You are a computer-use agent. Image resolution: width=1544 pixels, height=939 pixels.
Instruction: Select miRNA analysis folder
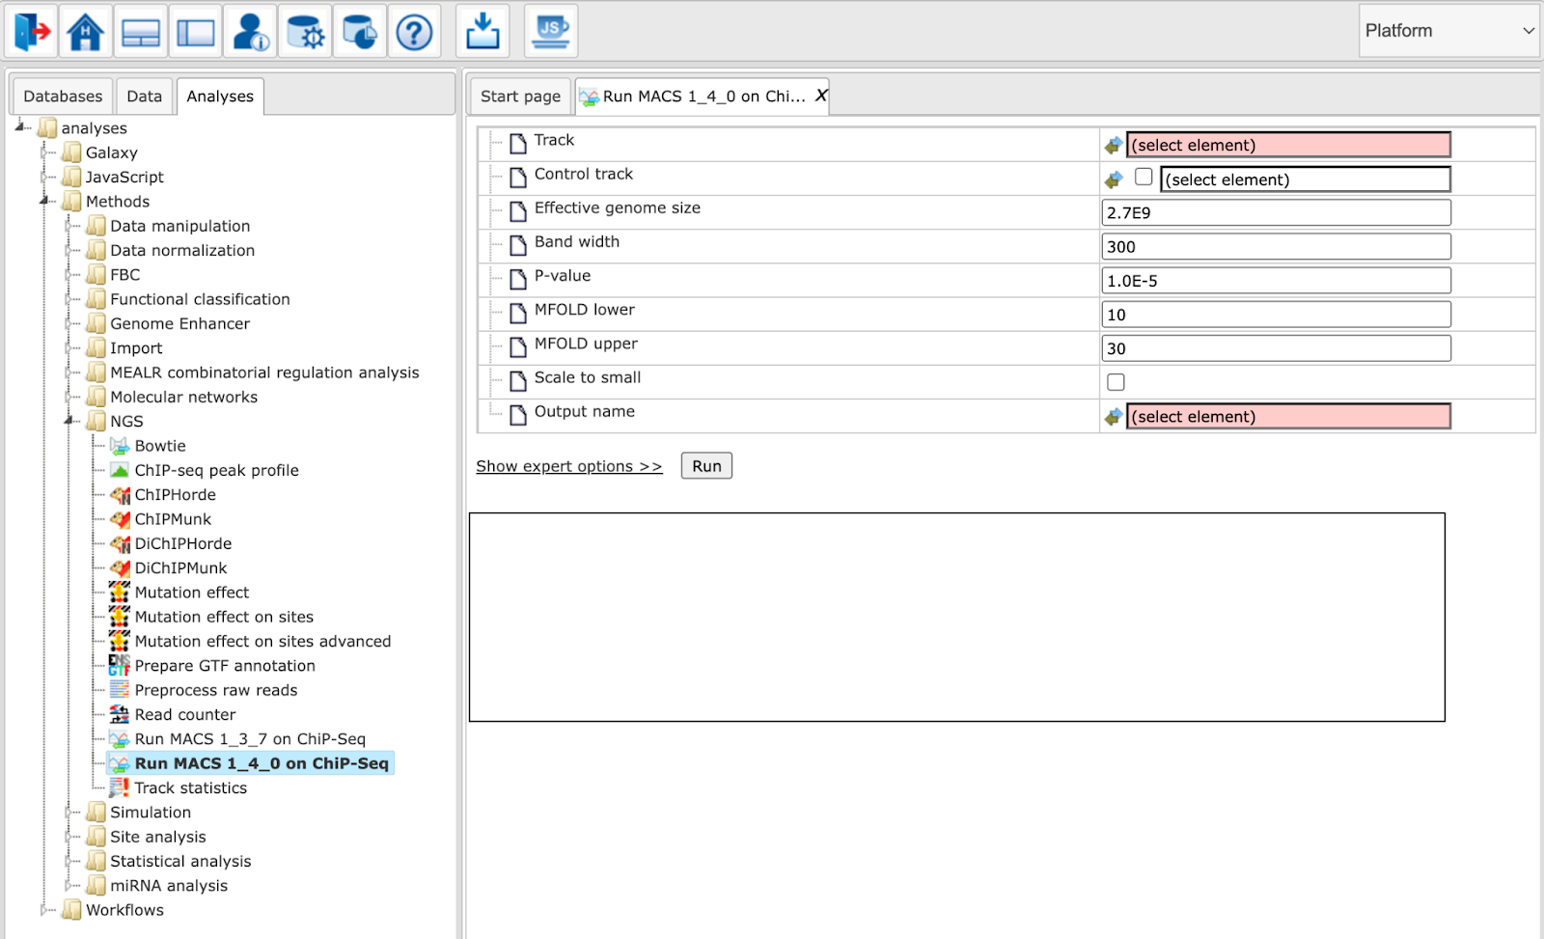tap(169, 886)
